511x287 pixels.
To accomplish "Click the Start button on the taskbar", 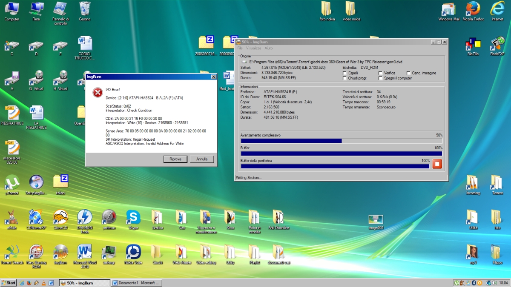I will click(9, 283).
